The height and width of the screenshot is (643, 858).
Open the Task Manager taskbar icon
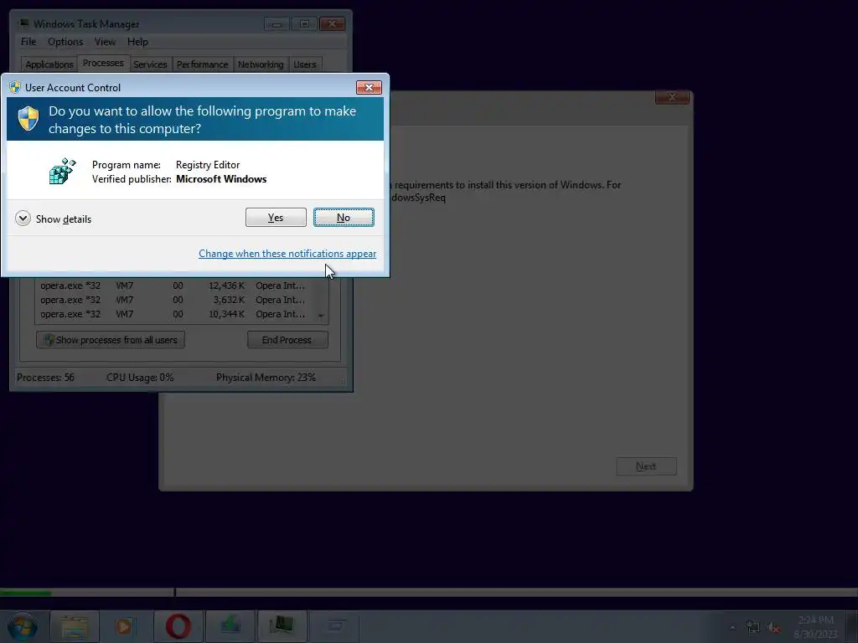(282, 626)
